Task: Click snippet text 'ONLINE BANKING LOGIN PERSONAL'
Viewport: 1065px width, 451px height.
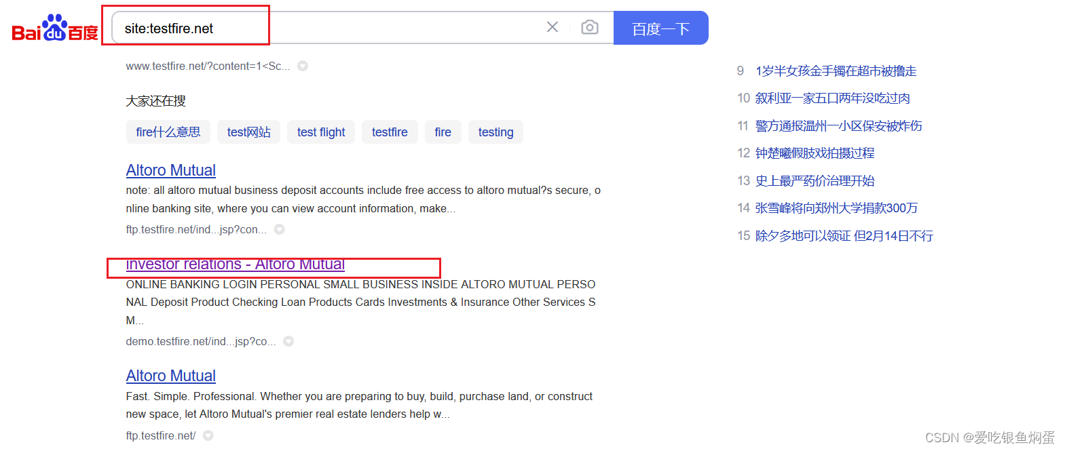Action: (x=360, y=302)
